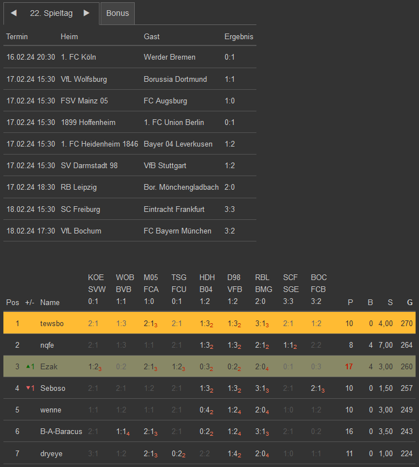Viewport: 419px width, 467px height.
Task: Click green up arrow beside Ezak
Action: 27,366
